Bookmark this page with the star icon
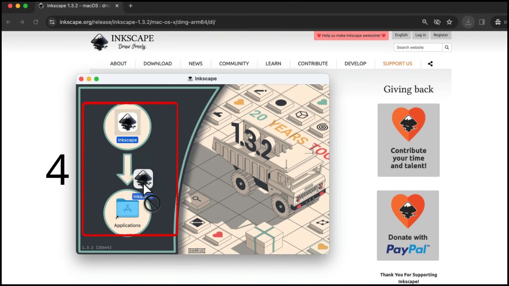 coord(449,22)
